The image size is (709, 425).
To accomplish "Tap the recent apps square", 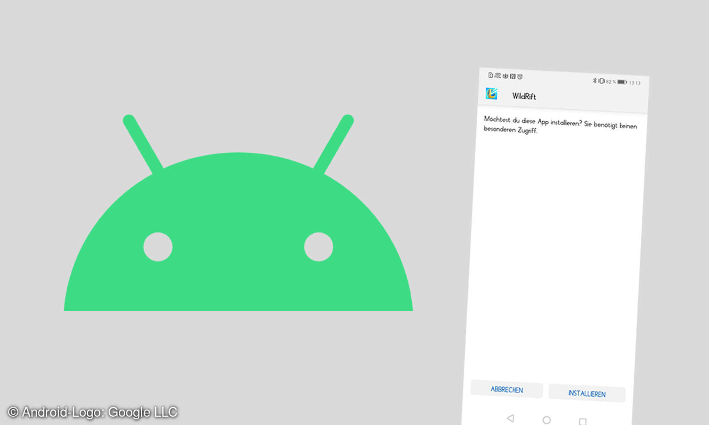I will [583, 421].
